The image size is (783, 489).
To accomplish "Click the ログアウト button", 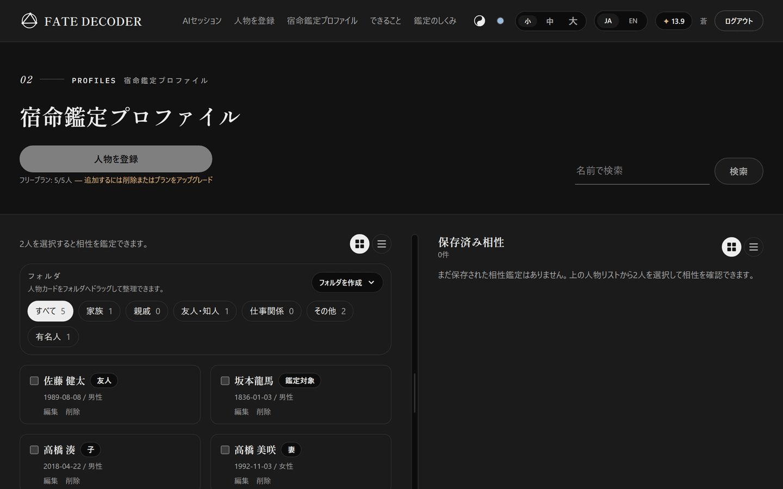I will pyautogui.click(x=738, y=21).
